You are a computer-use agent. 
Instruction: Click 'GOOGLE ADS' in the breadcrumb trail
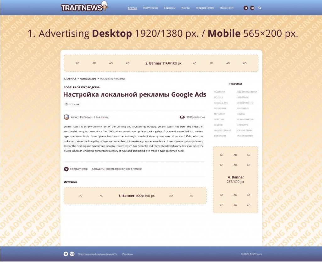click(x=88, y=79)
